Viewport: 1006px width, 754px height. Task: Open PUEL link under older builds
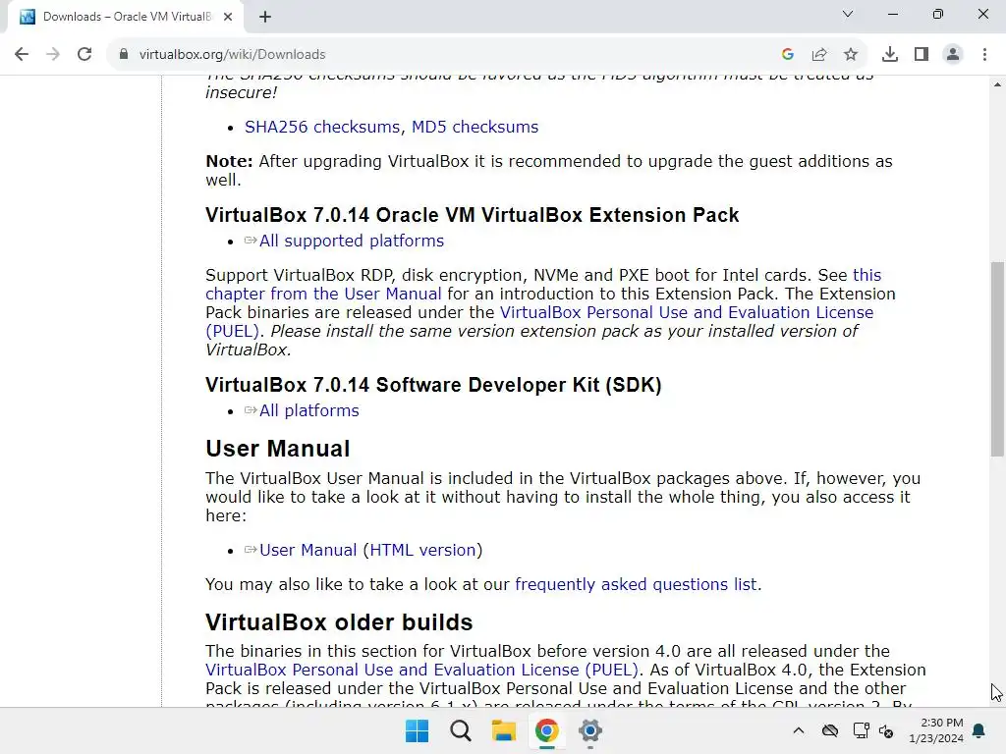[x=422, y=670]
